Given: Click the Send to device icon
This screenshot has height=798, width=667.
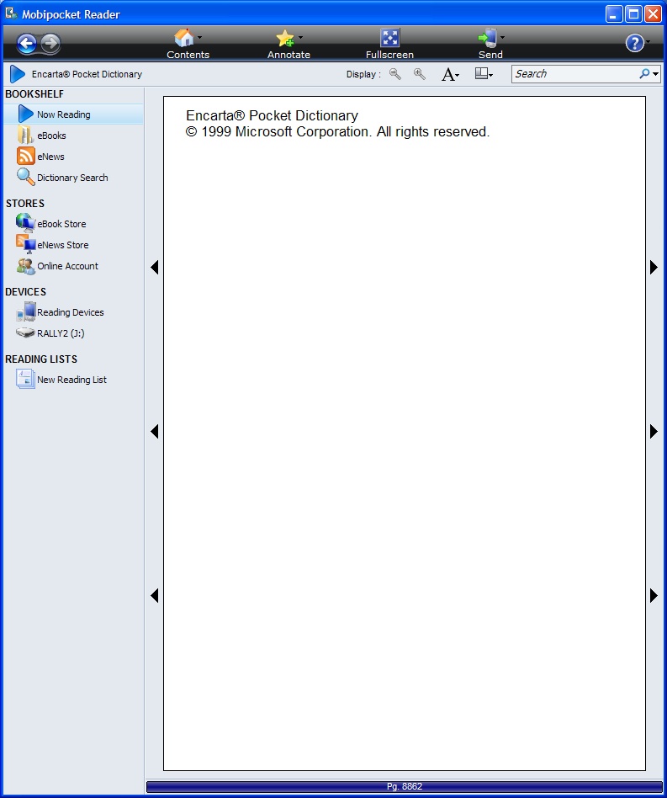Looking at the screenshot, I should [487, 38].
